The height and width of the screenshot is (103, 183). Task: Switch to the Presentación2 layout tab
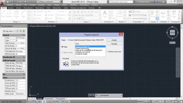(x=60, y=98)
